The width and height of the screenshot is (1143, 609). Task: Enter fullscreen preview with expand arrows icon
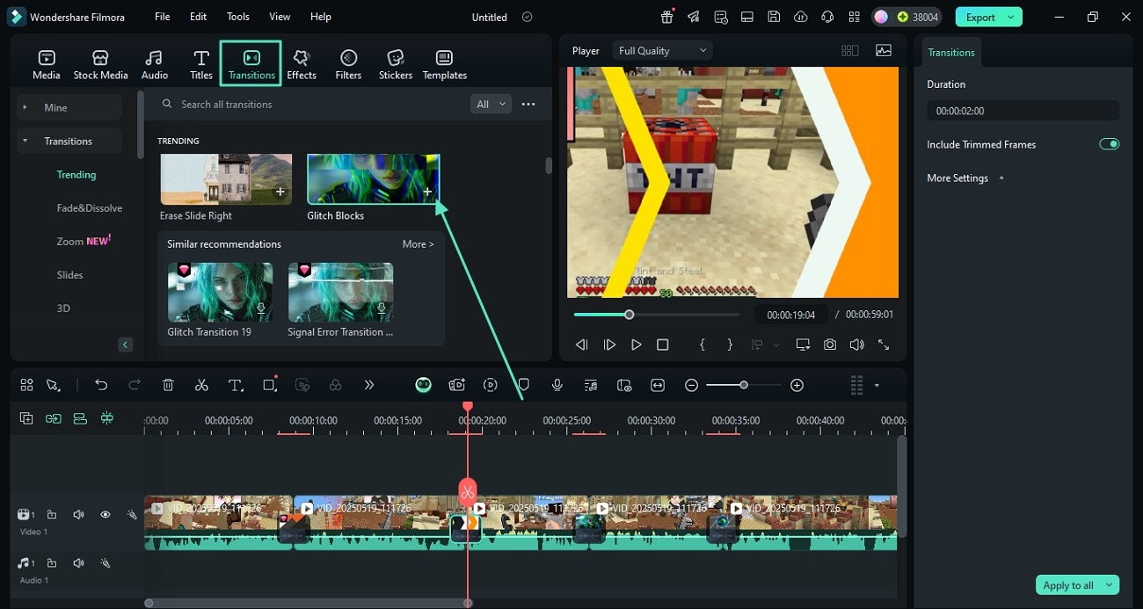(884, 344)
